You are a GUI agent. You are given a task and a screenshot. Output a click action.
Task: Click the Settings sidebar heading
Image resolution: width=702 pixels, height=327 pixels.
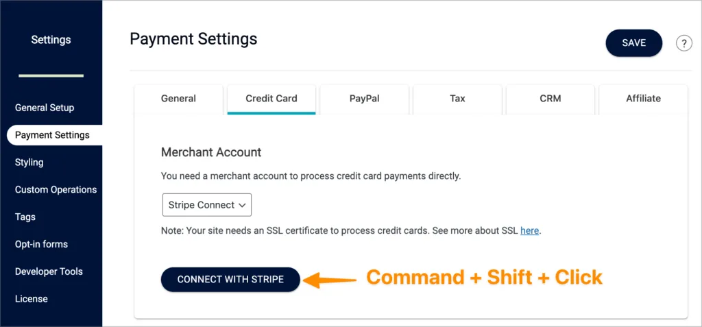(x=51, y=40)
